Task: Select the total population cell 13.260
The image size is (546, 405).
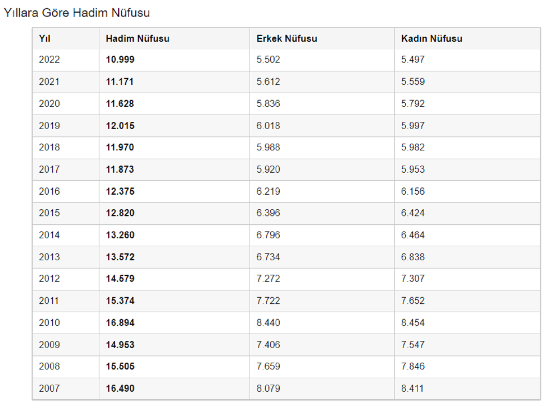Action: pyautogui.click(x=120, y=235)
